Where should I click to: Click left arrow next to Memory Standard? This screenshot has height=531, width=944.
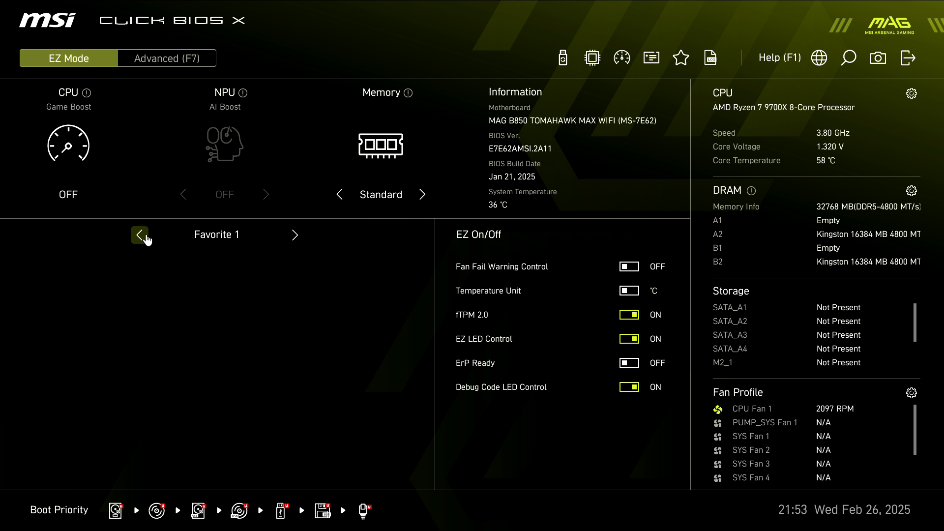(340, 195)
